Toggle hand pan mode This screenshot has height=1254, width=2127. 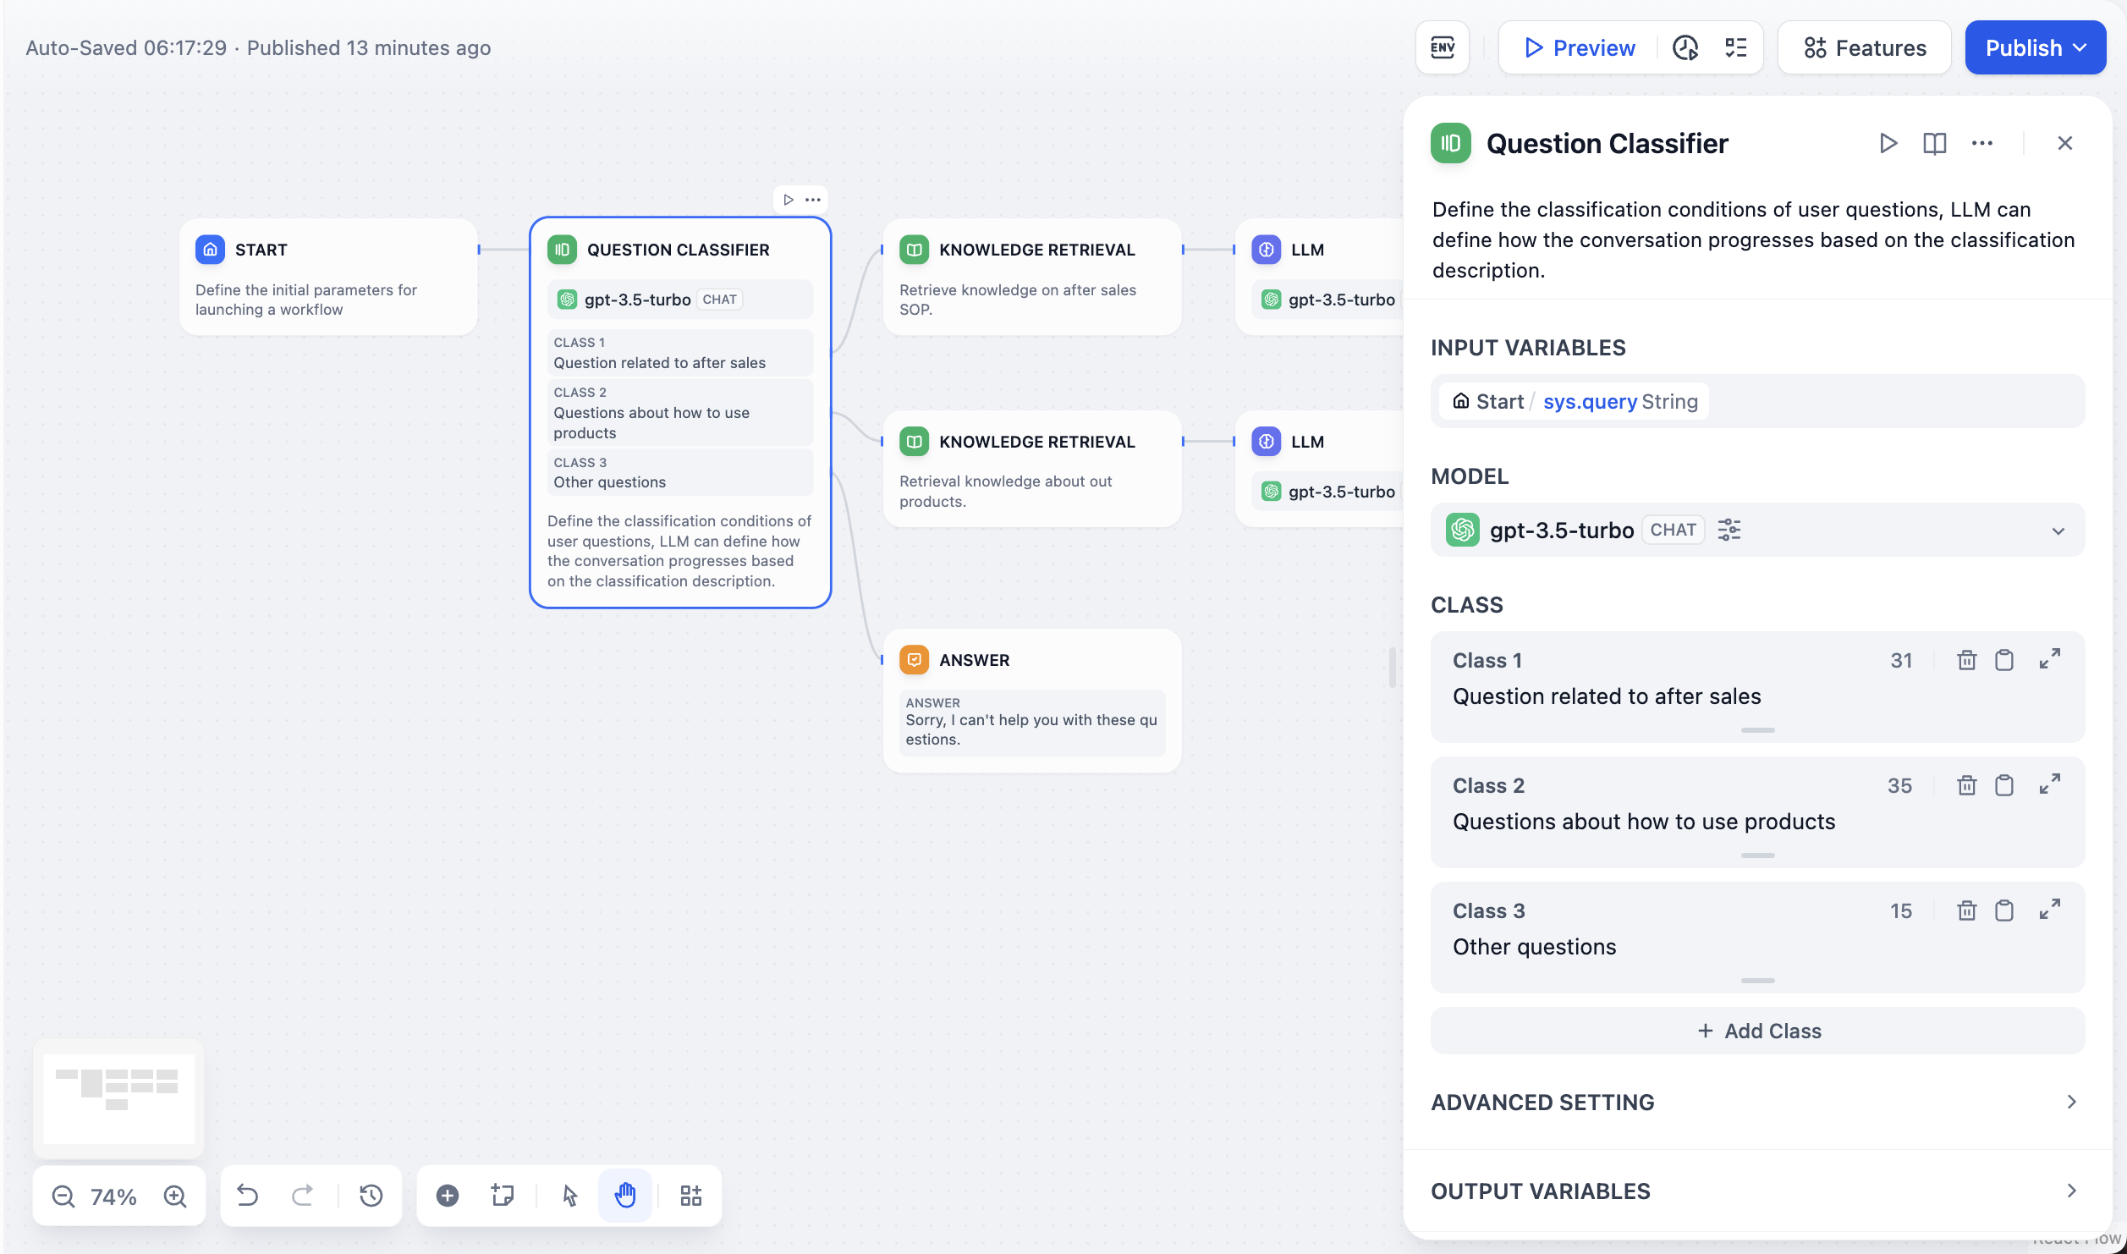[625, 1195]
